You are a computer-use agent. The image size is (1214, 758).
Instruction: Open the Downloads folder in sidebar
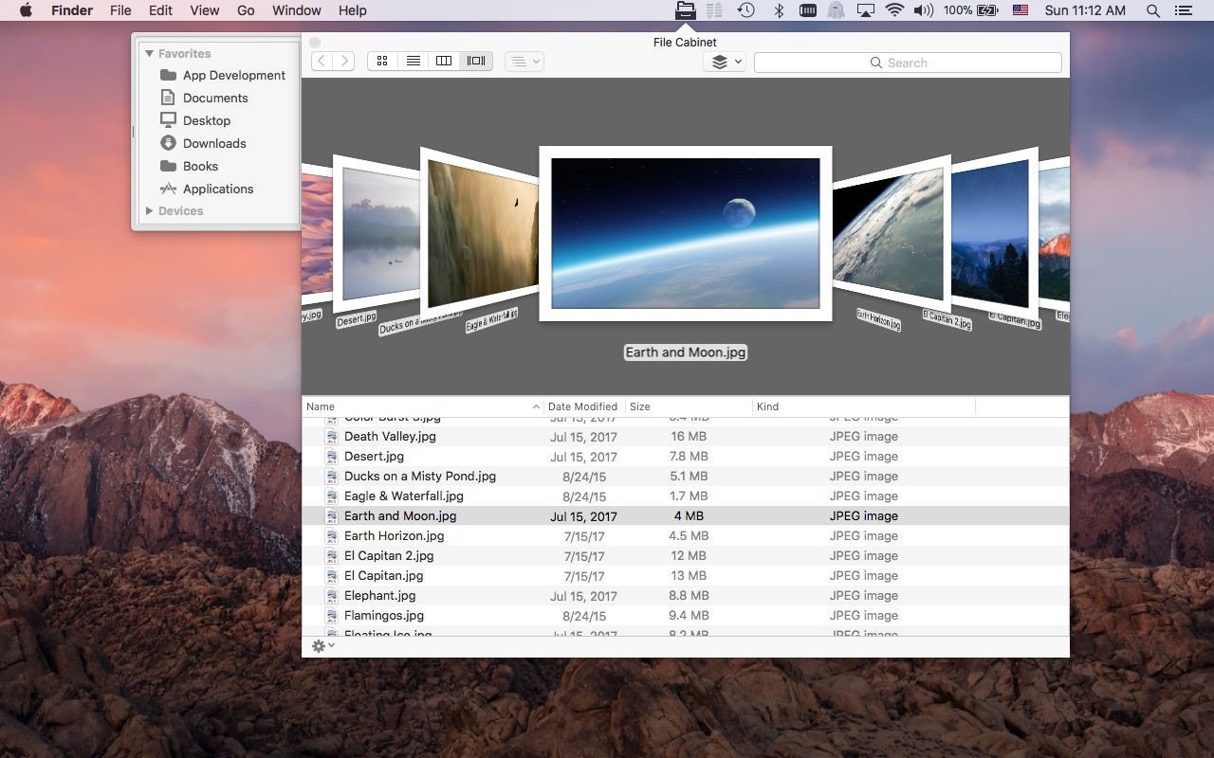click(x=214, y=143)
